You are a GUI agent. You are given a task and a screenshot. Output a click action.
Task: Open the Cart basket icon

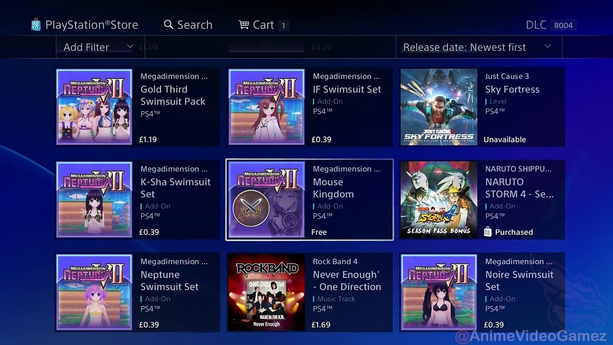pos(244,24)
